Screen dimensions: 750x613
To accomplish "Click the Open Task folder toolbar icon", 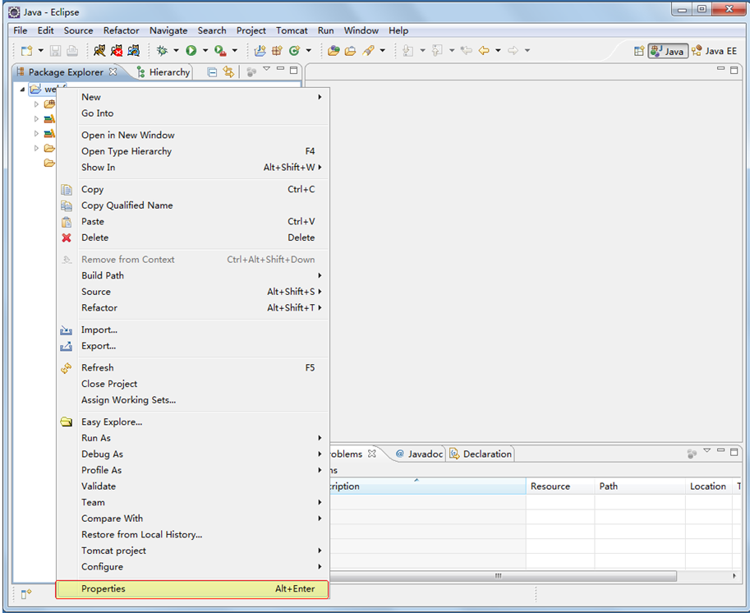I will pyautogui.click(x=350, y=50).
